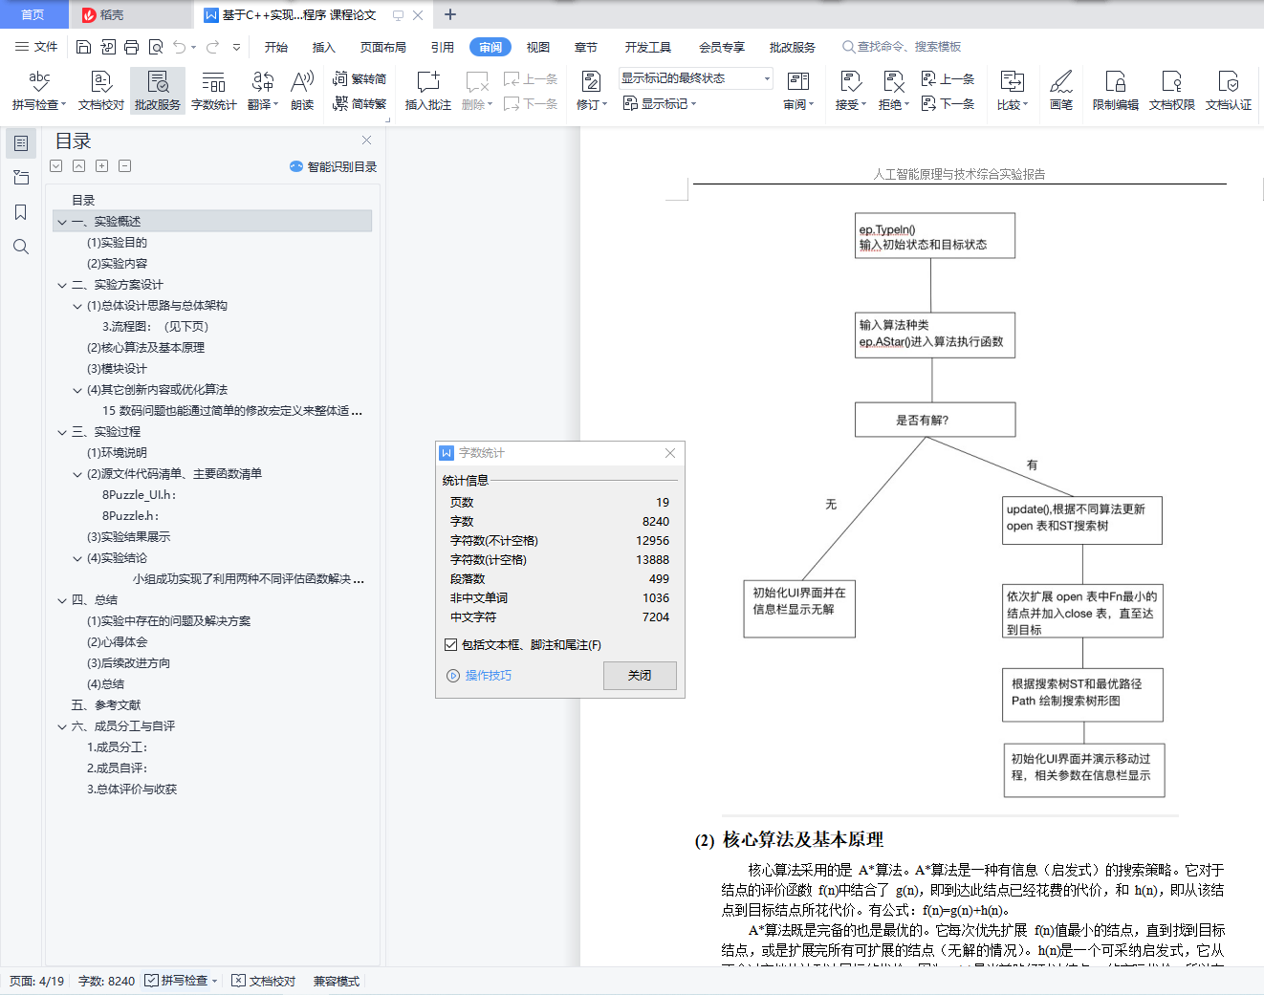Convert text with 简转繁

pyautogui.click(x=360, y=103)
